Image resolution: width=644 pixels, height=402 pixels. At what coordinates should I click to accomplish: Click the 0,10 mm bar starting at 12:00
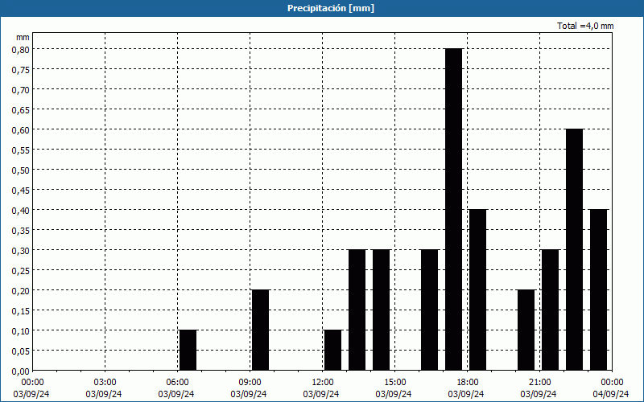[332, 350]
